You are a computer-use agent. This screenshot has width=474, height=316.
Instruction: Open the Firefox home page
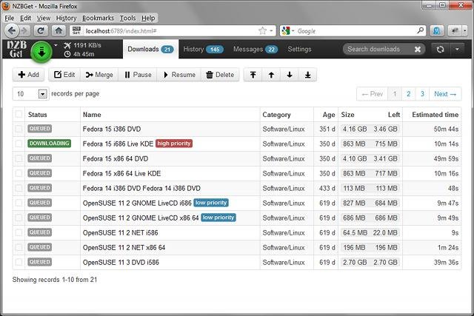click(x=59, y=31)
